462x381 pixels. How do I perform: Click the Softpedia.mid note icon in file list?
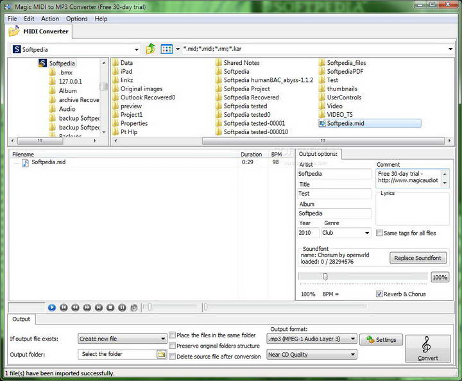[25, 162]
